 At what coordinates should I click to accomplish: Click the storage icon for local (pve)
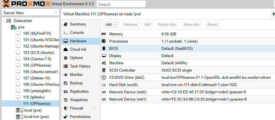point(19,110)
